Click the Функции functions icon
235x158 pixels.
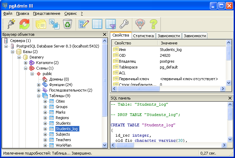click(x=45, y=85)
